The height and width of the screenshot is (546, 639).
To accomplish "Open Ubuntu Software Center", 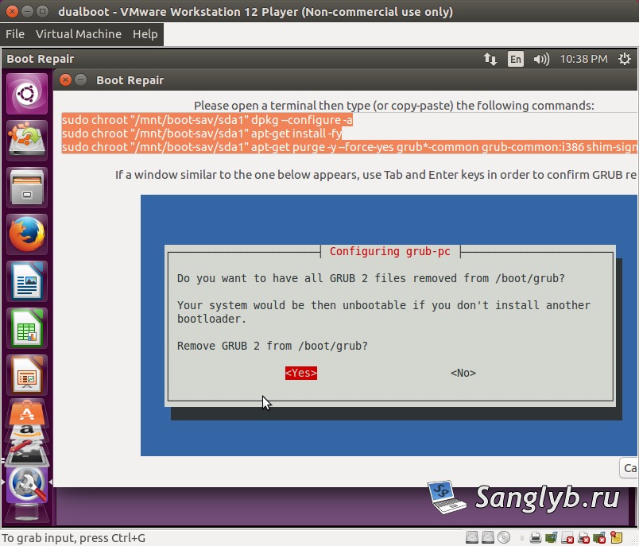I will click(27, 412).
